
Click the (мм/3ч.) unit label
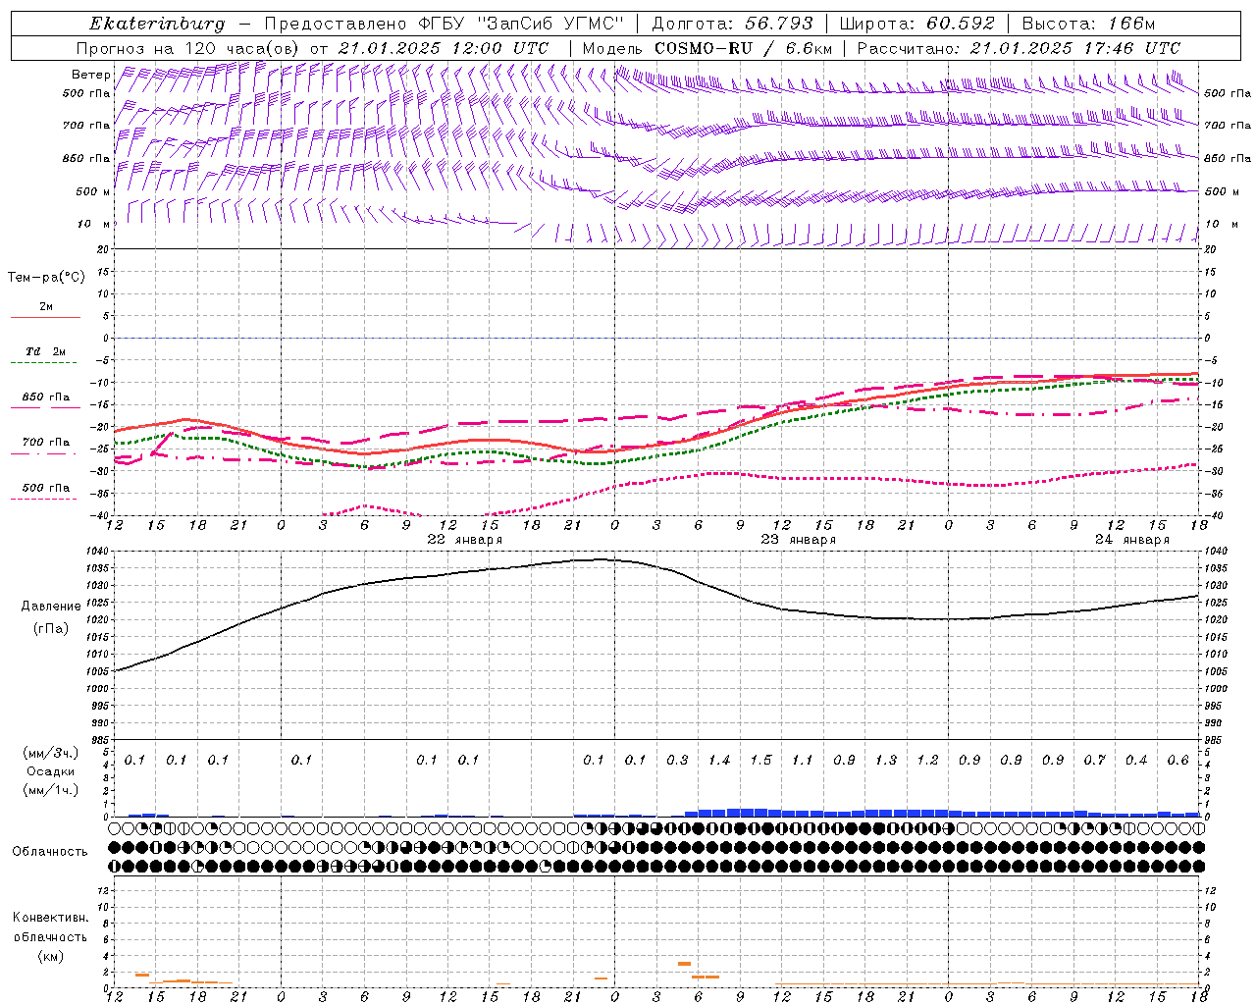(51, 753)
